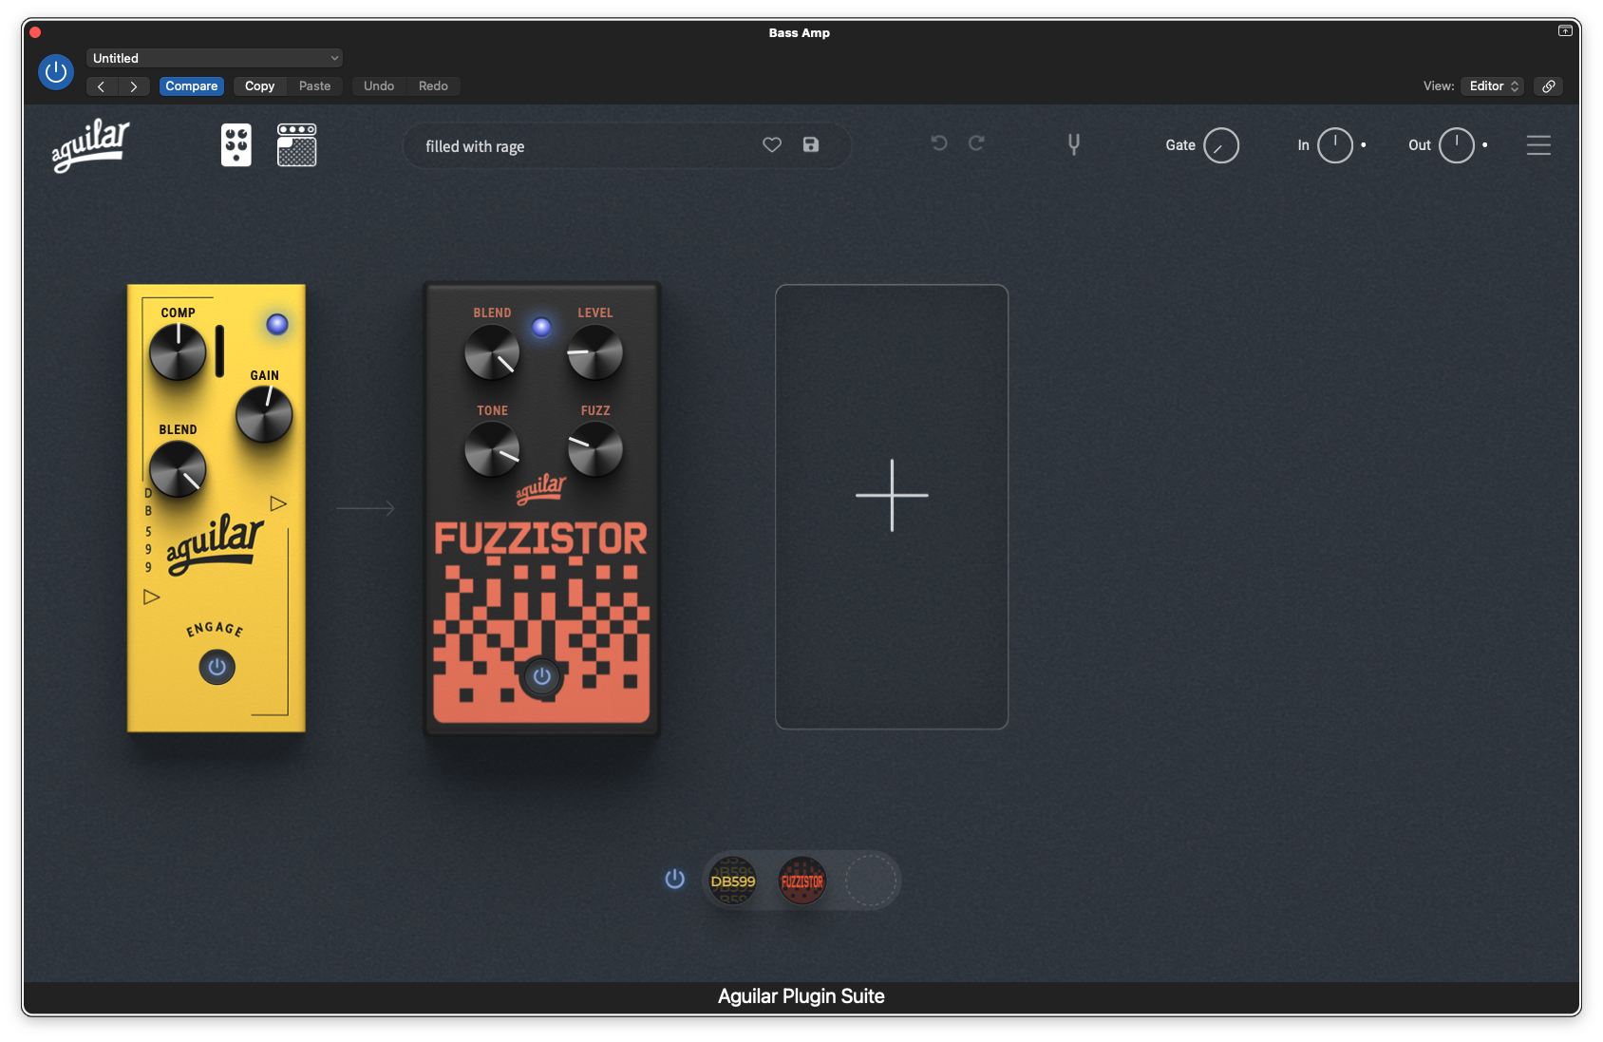Click the window expand icon in the title bar
The height and width of the screenshot is (1042, 1603).
point(1565,31)
